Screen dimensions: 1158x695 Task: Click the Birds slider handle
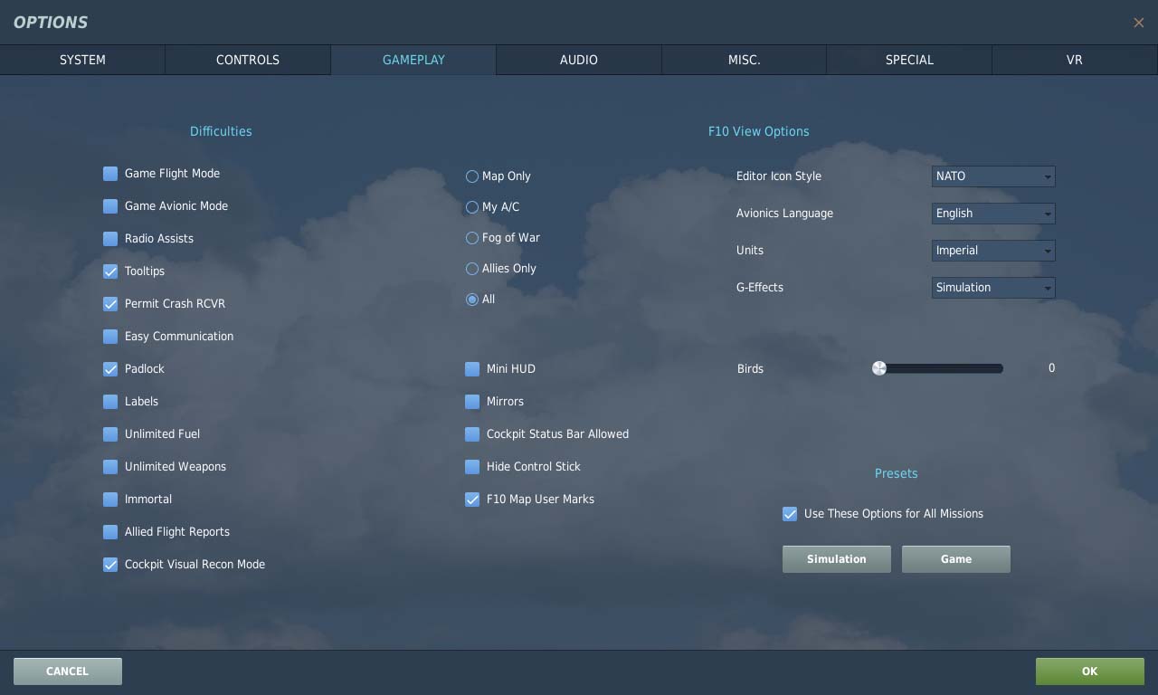(x=879, y=368)
